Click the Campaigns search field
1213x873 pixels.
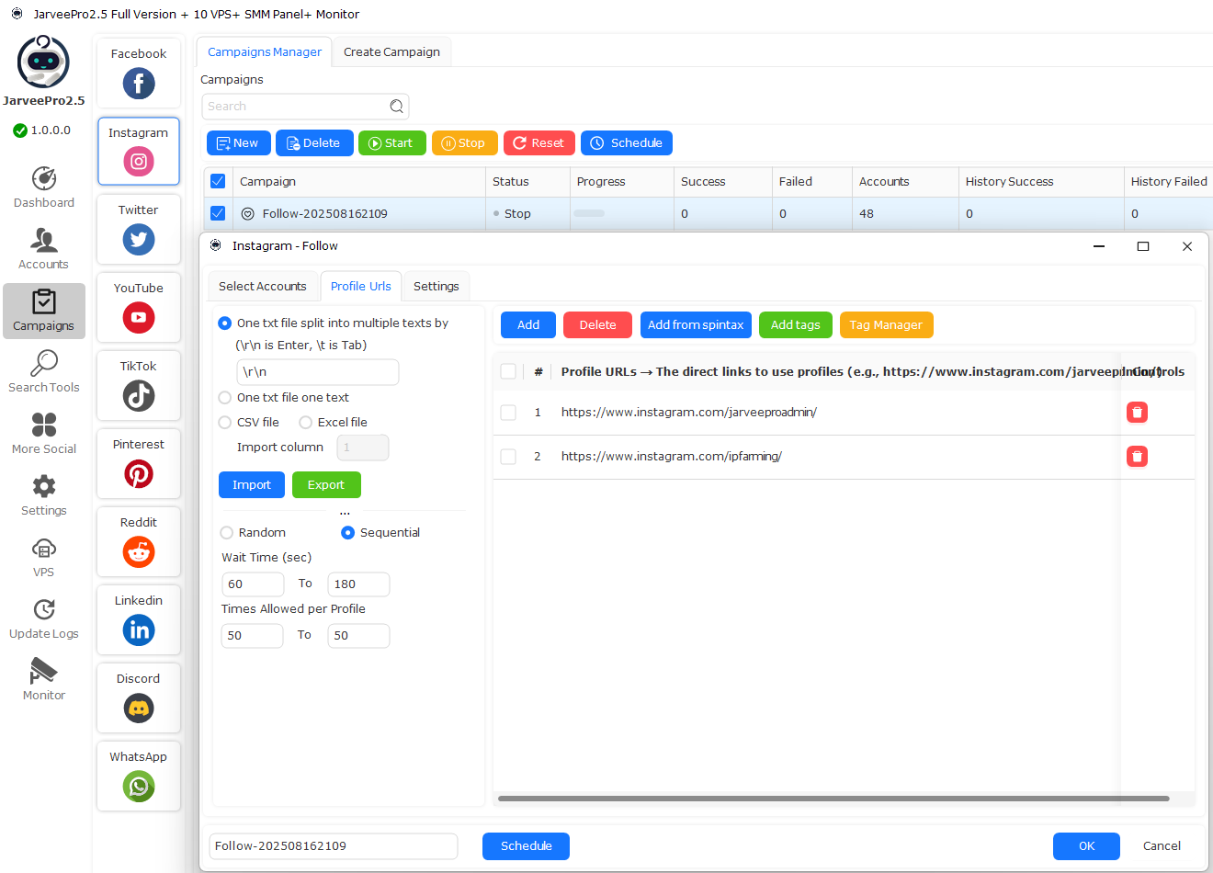(305, 107)
